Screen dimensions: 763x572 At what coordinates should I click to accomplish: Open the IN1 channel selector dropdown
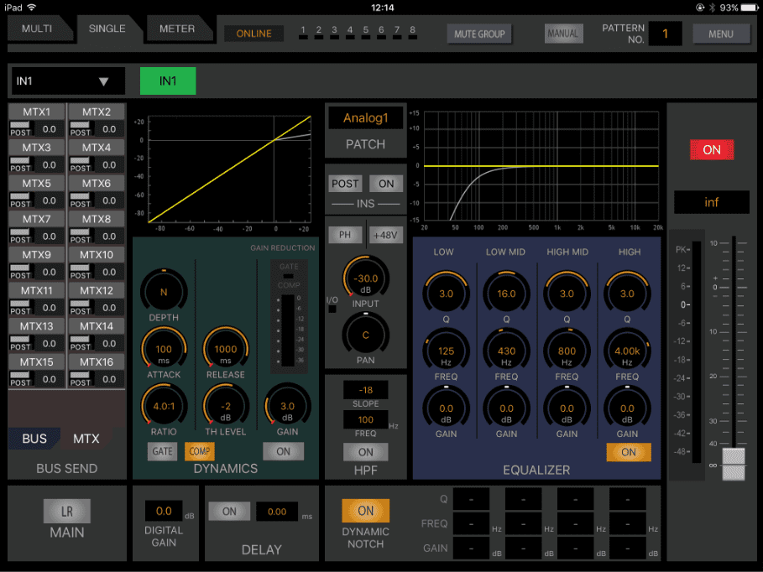pos(68,81)
